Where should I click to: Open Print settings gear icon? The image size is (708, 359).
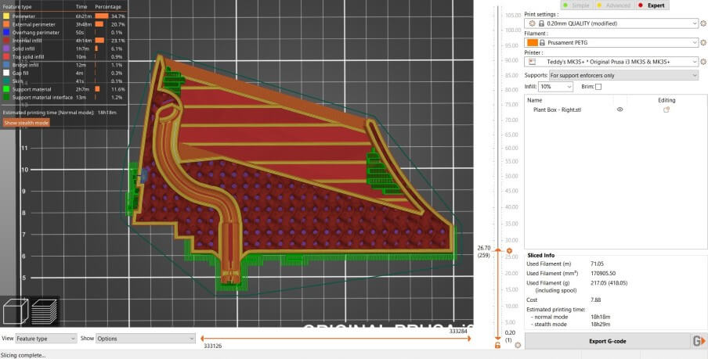[x=703, y=23]
